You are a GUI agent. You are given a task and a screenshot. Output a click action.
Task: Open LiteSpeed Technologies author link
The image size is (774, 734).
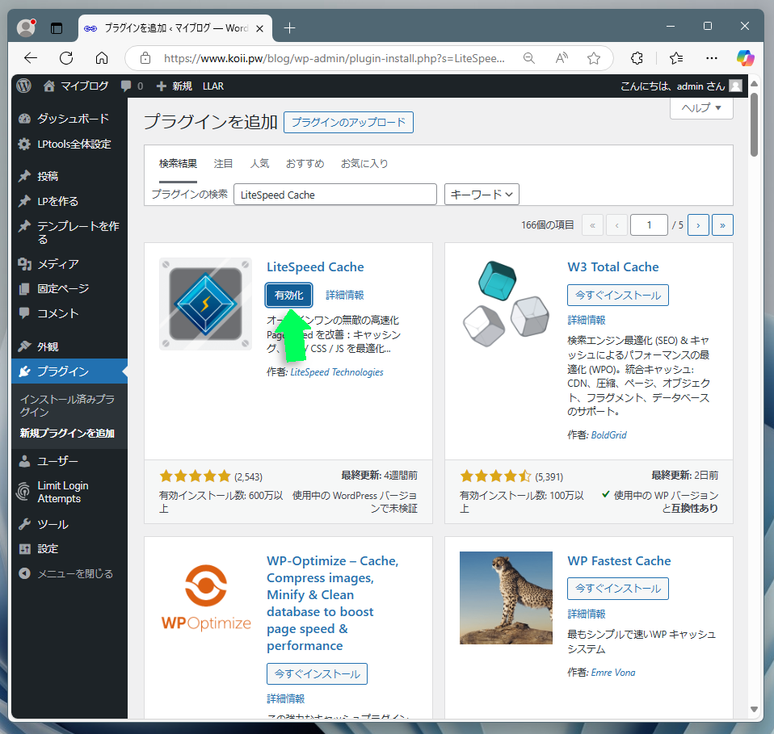(x=337, y=372)
